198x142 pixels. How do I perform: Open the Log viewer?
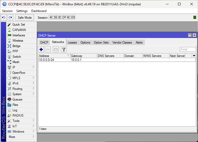(x=21, y=110)
